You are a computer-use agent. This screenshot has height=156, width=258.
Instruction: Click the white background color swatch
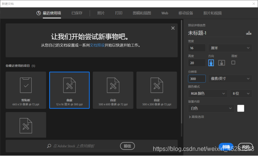coord(240,108)
